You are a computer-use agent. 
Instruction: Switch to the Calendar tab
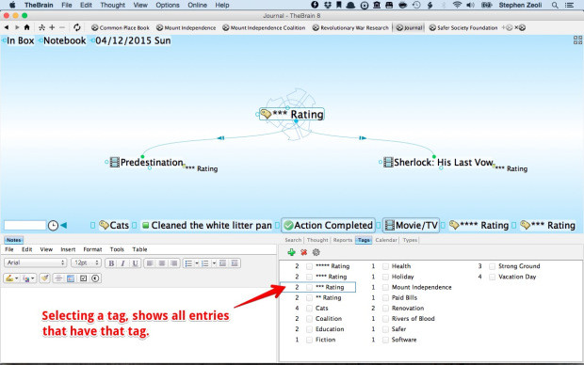386,240
